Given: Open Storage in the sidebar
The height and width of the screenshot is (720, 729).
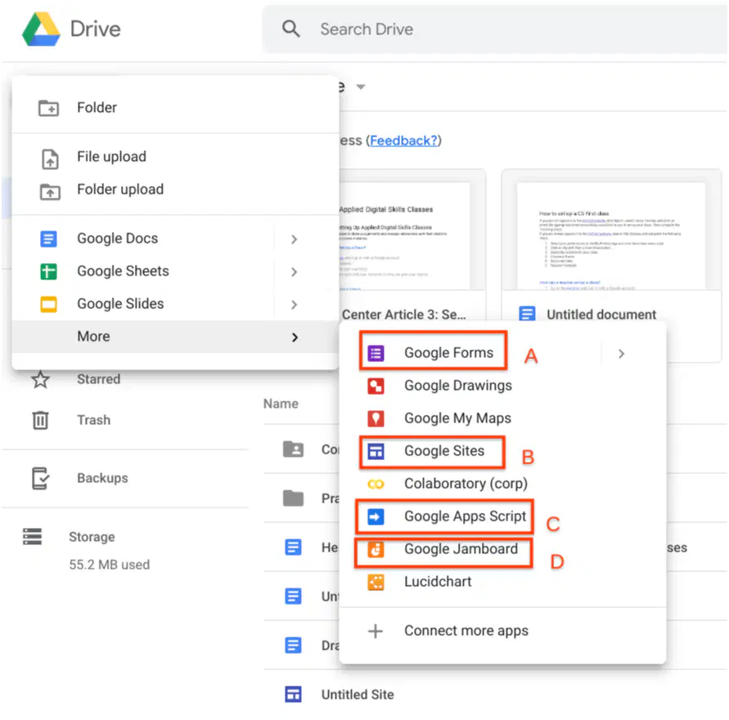Looking at the screenshot, I should point(92,537).
